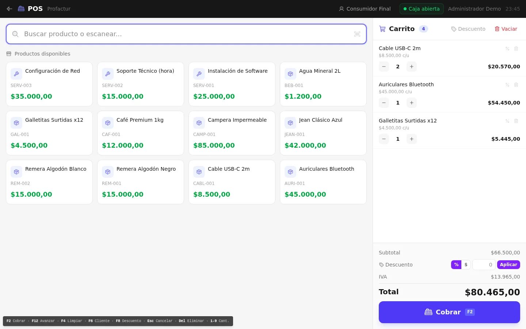Screen dimensions: 526x329
Task: Add Café Premium 1kg to the cart
Action: click(141, 133)
